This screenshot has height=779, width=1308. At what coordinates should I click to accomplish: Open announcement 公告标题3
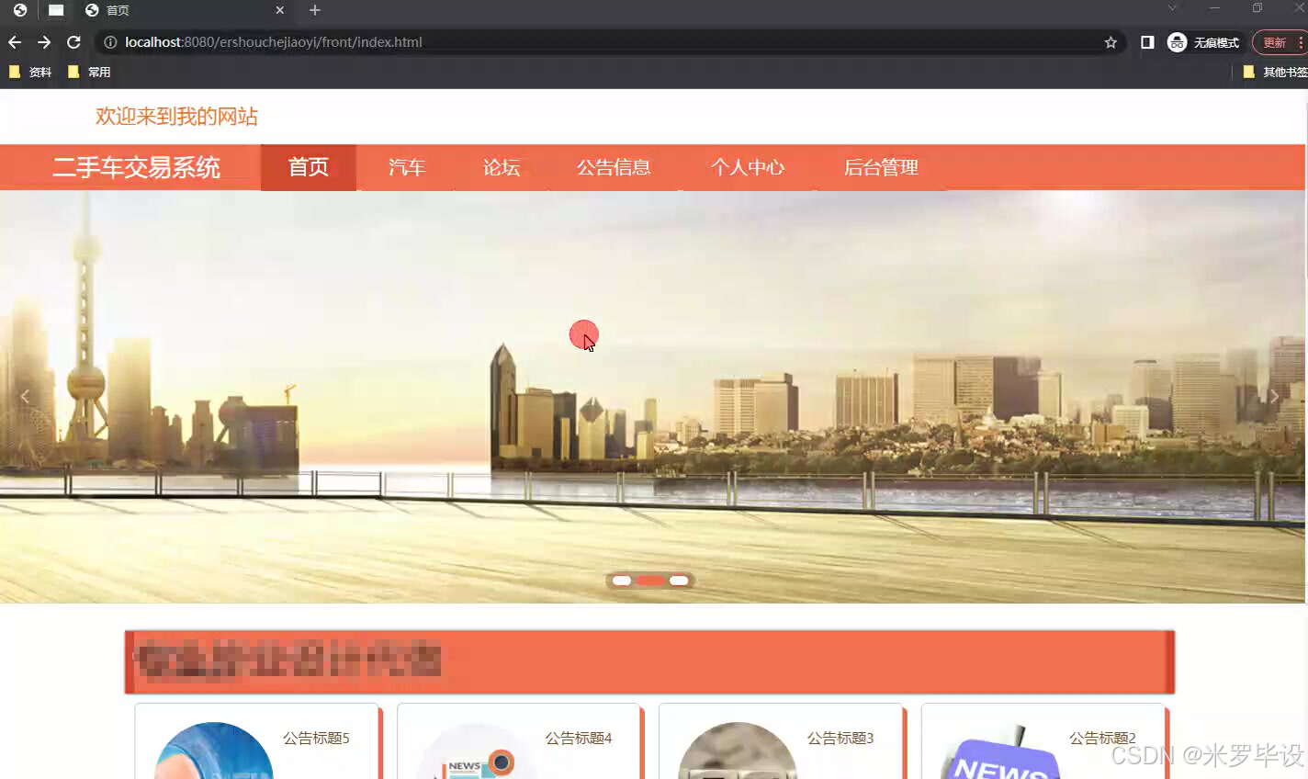(840, 738)
